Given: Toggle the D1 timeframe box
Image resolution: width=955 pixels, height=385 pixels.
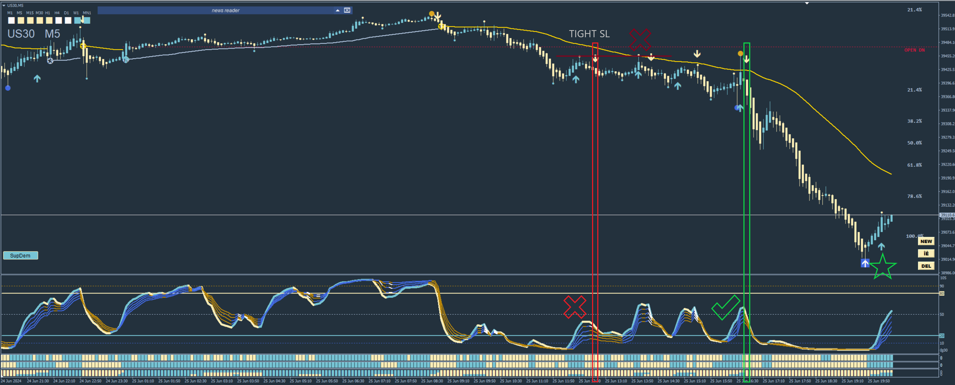Looking at the screenshot, I should tap(68, 20).
